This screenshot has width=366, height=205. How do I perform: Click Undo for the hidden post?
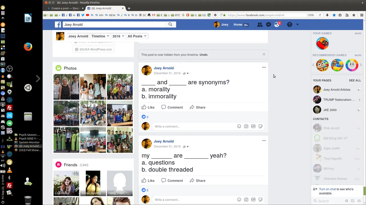[x=204, y=55]
